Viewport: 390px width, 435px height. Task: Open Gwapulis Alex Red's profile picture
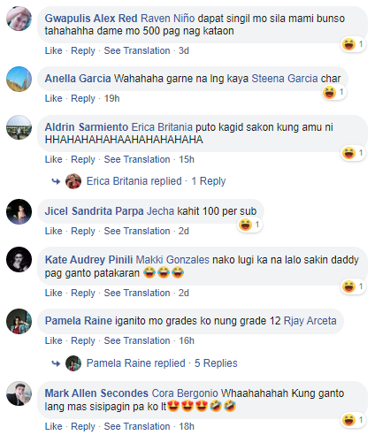[19, 19]
